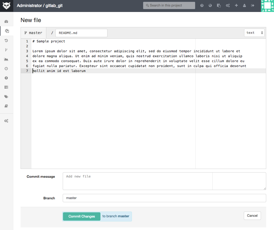Open project settings gears in sidebar

(6, 121)
